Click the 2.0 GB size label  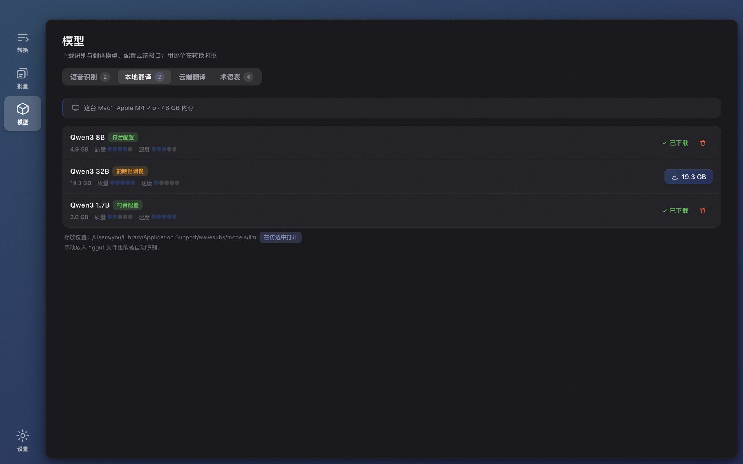click(x=79, y=217)
